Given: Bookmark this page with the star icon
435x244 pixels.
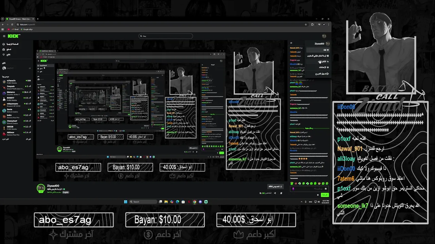Looking at the screenshot, I should pyautogui.click(x=306, y=24).
